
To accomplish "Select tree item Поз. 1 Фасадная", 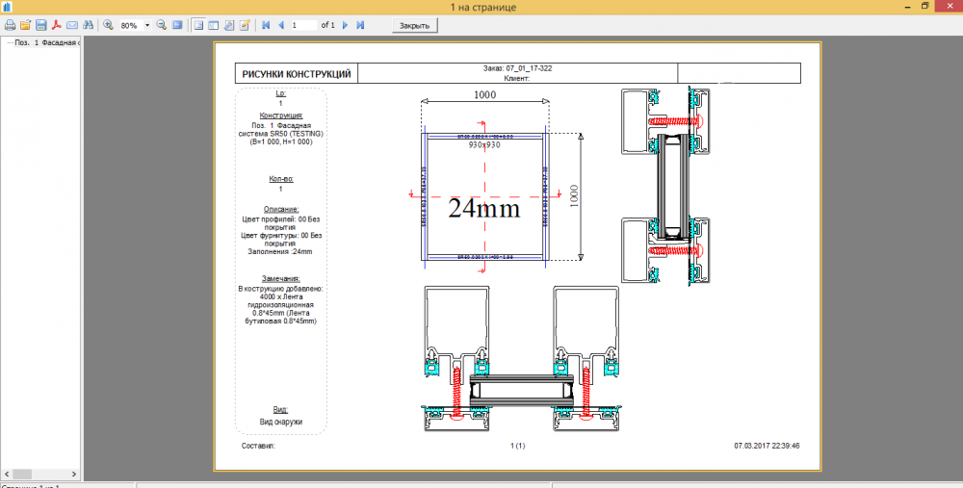I will click(45, 43).
